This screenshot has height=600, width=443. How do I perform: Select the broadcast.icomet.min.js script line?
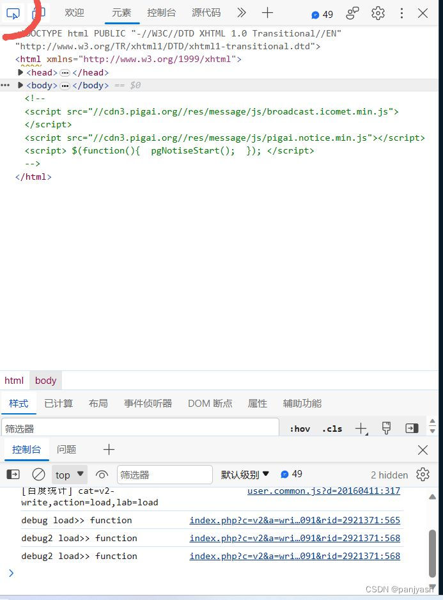click(x=212, y=112)
